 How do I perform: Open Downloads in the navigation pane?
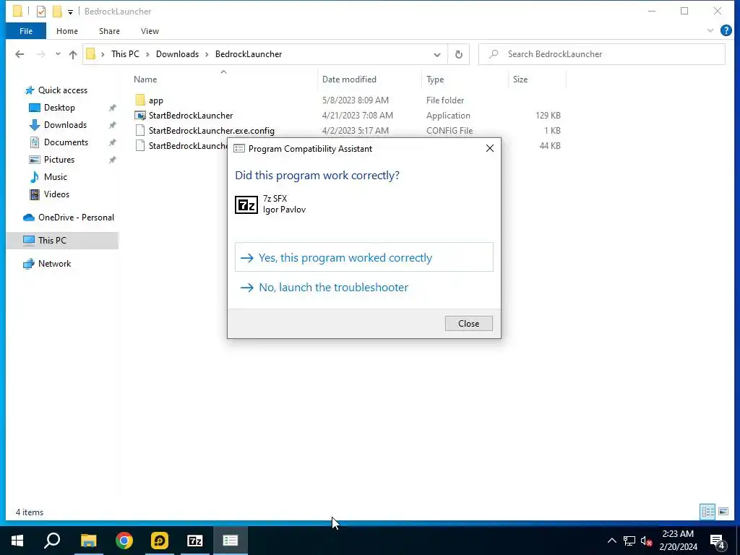pos(65,125)
